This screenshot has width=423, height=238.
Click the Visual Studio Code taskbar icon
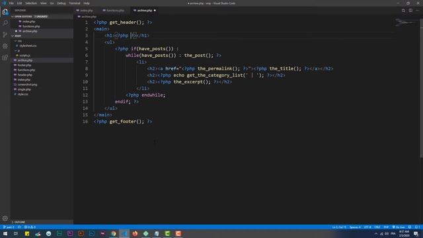pyautogui.click(x=124, y=233)
